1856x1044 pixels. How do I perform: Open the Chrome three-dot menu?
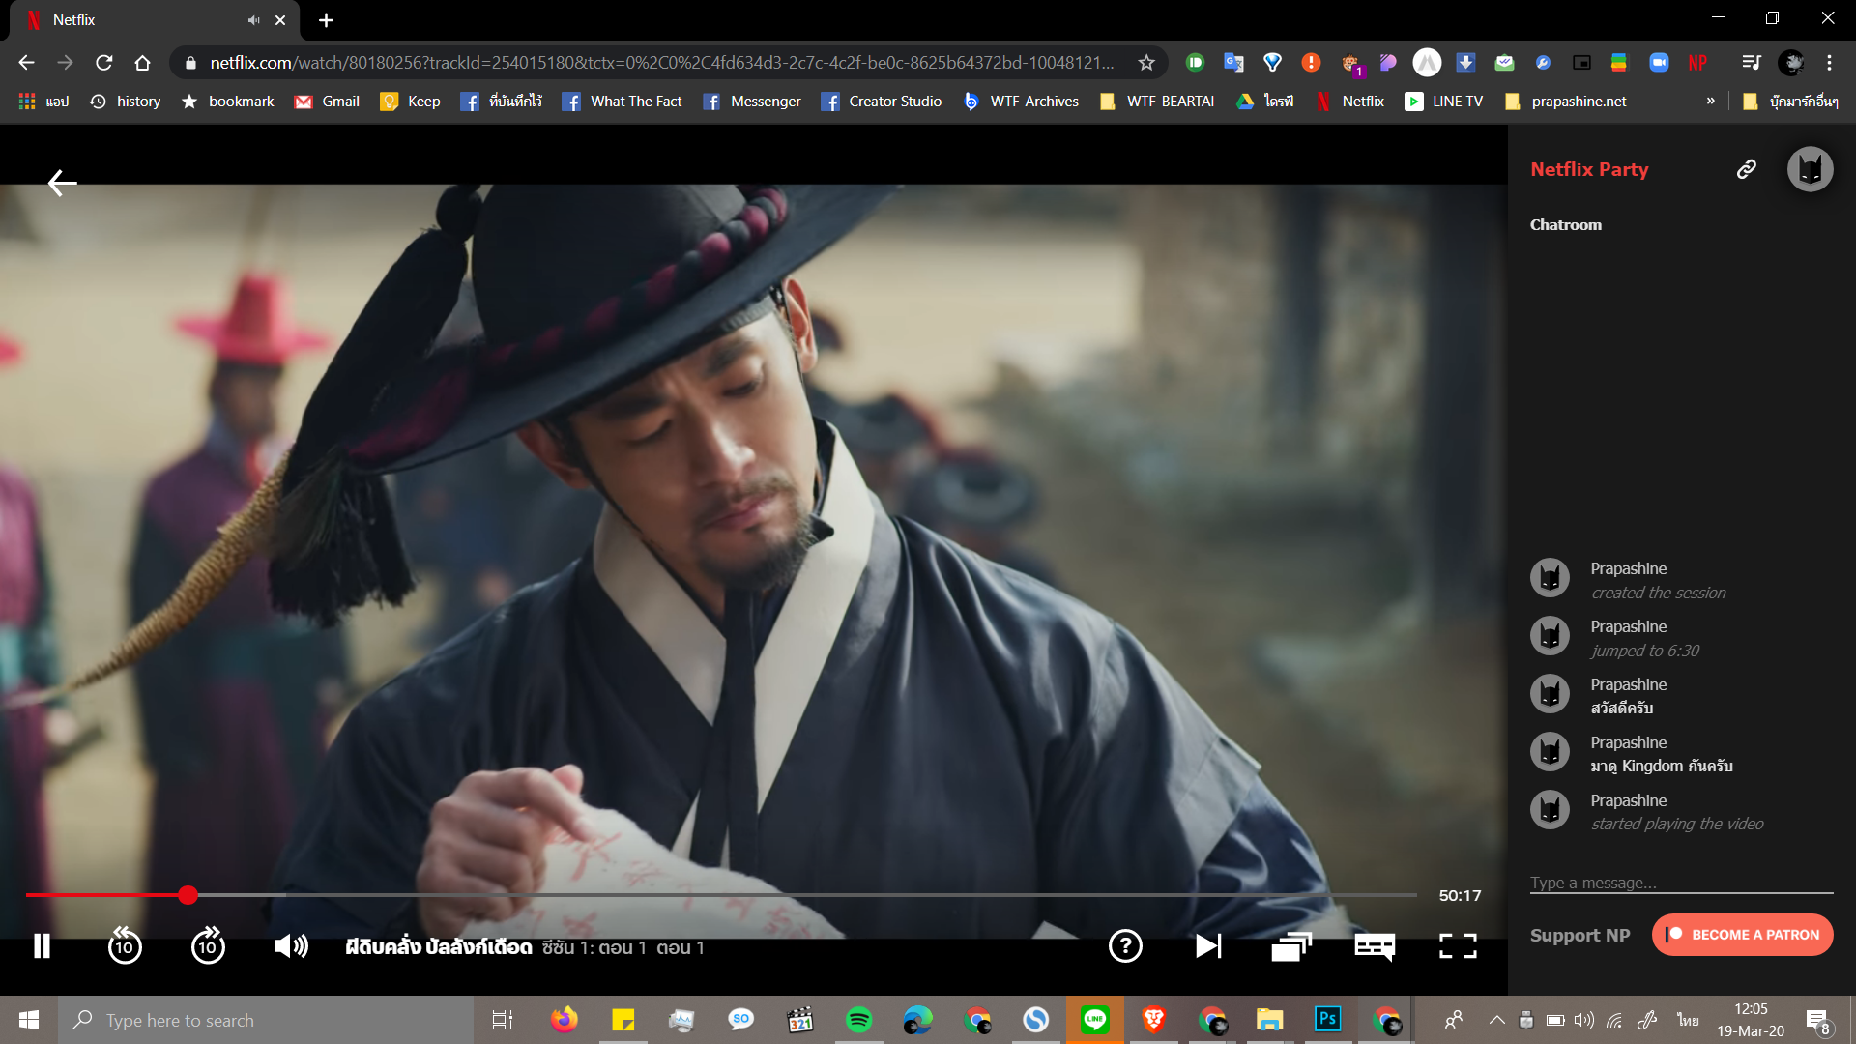(x=1829, y=63)
